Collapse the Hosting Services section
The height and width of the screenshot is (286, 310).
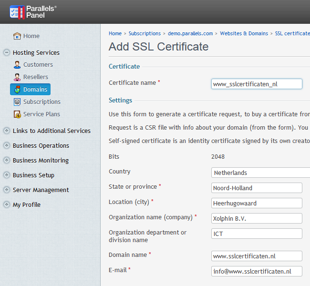[x=7, y=53]
